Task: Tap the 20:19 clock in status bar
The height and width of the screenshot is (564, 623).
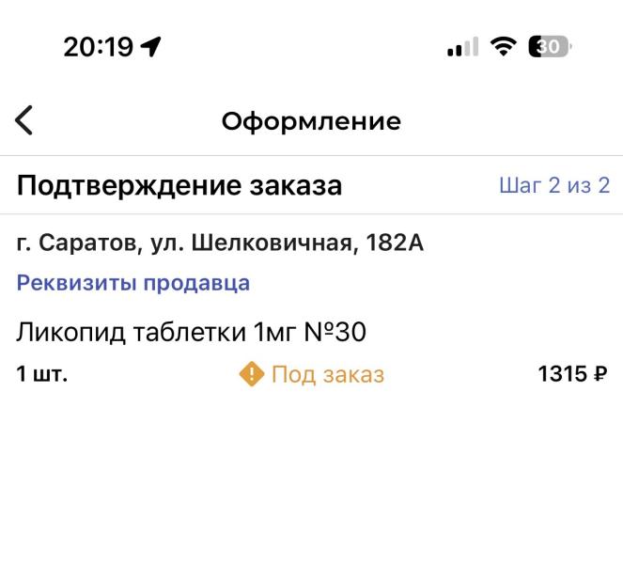Action: (x=99, y=47)
